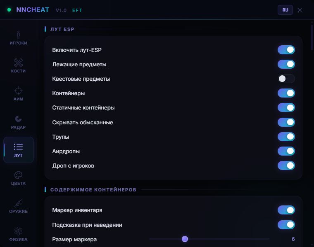Viewport: 314px width, 247px height.
Task: Click the Размер маркера slider handle
Action: click(185, 239)
